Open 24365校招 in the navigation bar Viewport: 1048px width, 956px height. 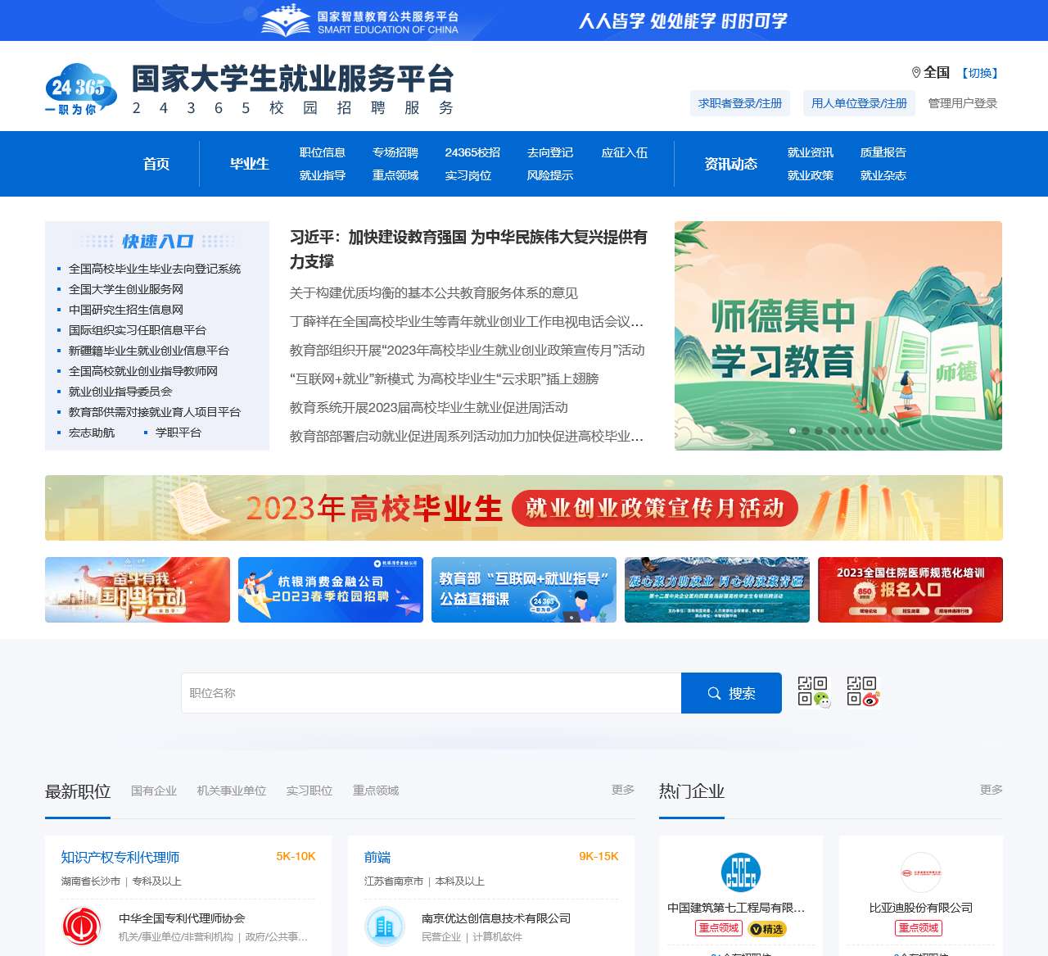click(x=472, y=152)
